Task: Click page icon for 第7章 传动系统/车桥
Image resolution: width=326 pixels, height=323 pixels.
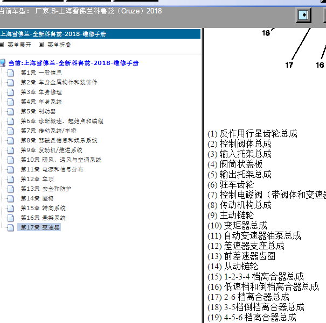Action: [11, 131]
